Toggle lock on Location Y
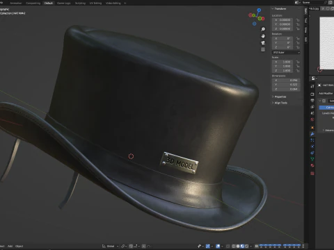 [298, 24]
